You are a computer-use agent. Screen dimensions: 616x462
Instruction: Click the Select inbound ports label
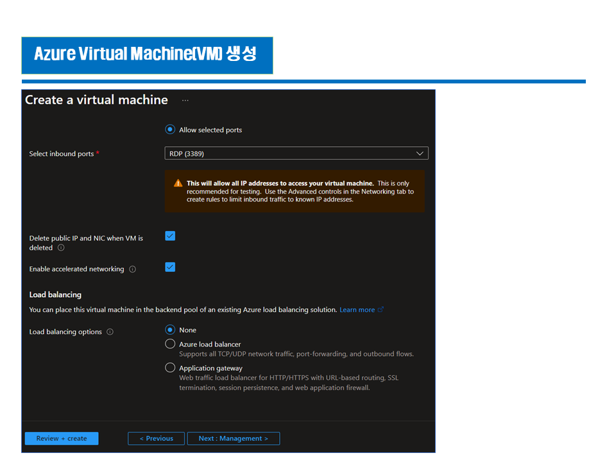(62, 153)
